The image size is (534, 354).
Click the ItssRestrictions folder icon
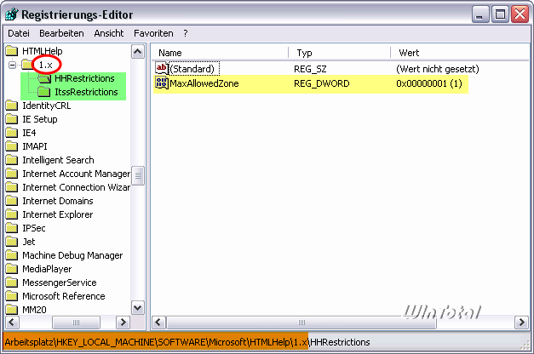[x=44, y=92]
